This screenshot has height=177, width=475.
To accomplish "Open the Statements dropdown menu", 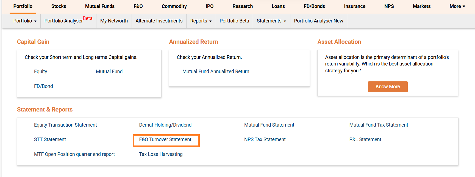I will pos(271,21).
